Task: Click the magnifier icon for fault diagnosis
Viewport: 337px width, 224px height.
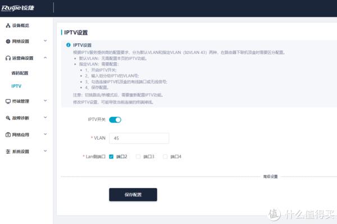Action: (8, 118)
